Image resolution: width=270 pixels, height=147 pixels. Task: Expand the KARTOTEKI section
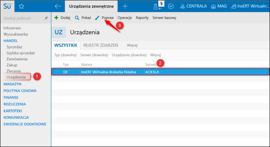[x=13, y=111]
